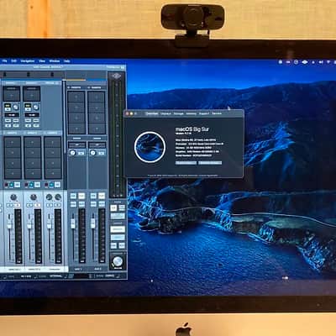336x336 pixels.
Task: Open the View menu
Action: (x=42, y=60)
